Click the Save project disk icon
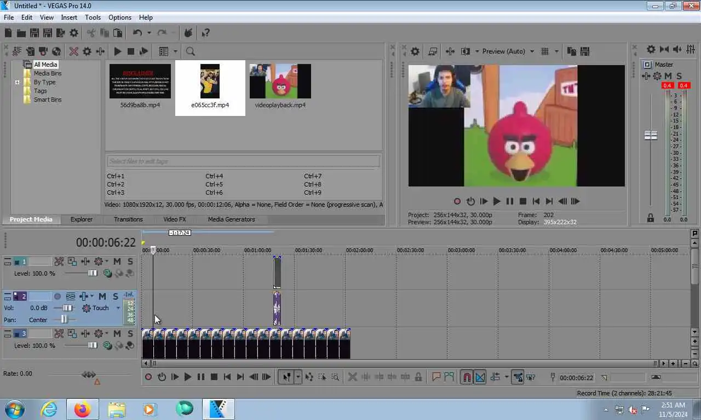Screen dimensions: 701x420 click(x=34, y=33)
